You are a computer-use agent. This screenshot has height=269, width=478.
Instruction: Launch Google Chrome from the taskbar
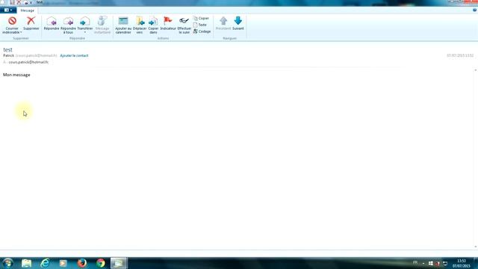click(x=100, y=263)
